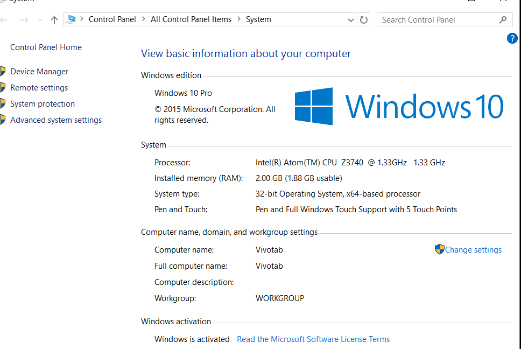521x349 pixels.
Task: Go to All Control Panel Items breadcrumb
Action: tap(191, 19)
